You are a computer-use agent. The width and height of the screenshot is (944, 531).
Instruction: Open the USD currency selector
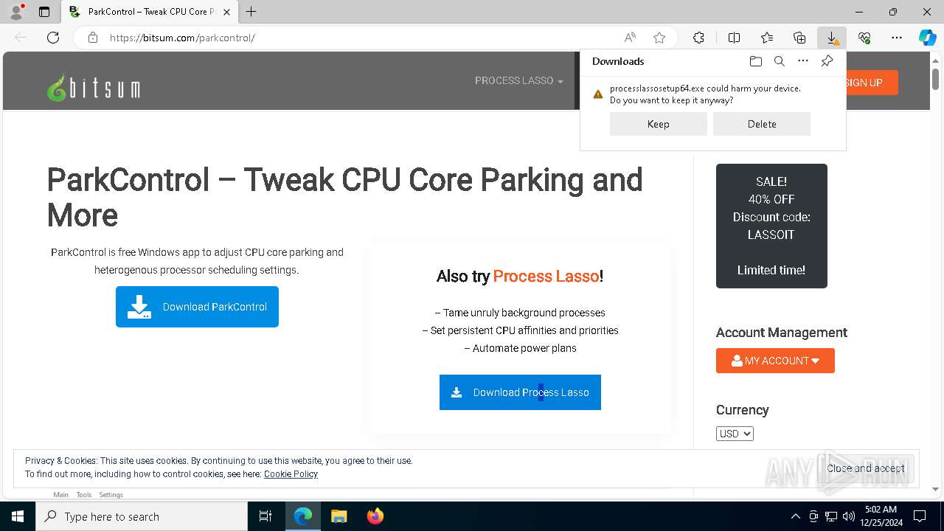[x=735, y=434]
